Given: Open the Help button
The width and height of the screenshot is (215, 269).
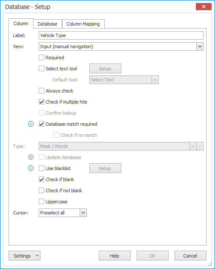Looking at the screenshot, I should 115,256.
